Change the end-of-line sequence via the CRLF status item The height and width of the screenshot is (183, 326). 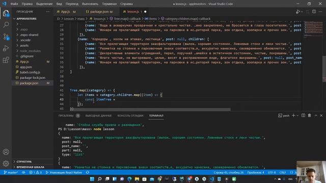click(283, 172)
